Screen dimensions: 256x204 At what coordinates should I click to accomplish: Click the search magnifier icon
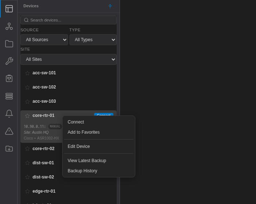(x=26, y=20)
